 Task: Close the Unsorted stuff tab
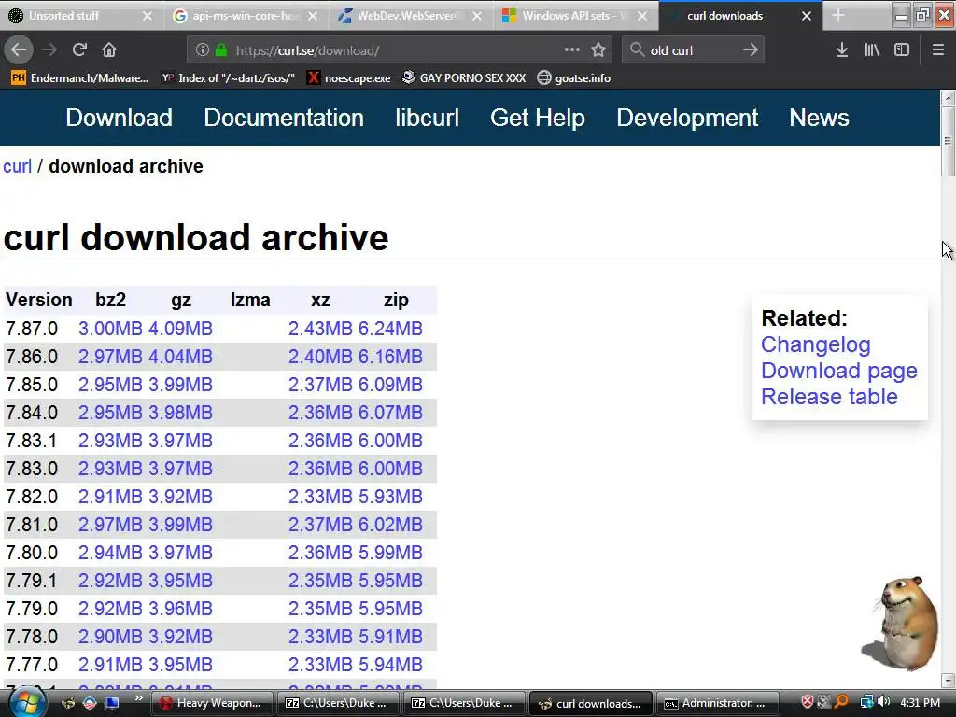pyautogui.click(x=147, y=16)
